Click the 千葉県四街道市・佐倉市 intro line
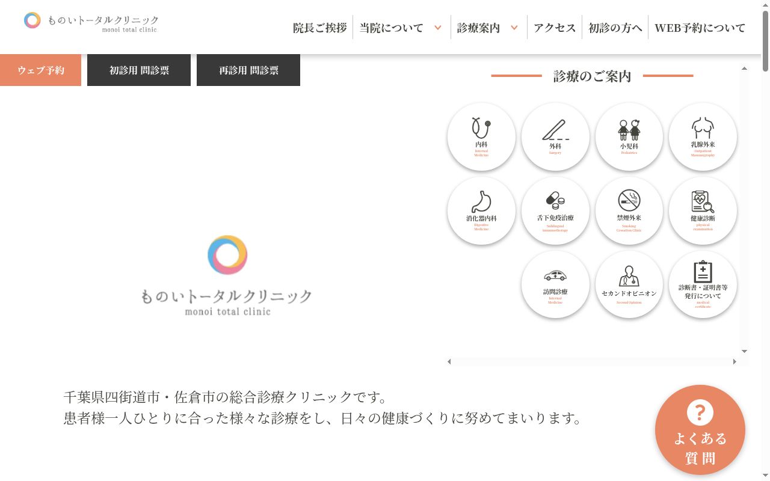The width and height of the screenshot is (770, 481). pyautogui.click(x=226, y=397)
